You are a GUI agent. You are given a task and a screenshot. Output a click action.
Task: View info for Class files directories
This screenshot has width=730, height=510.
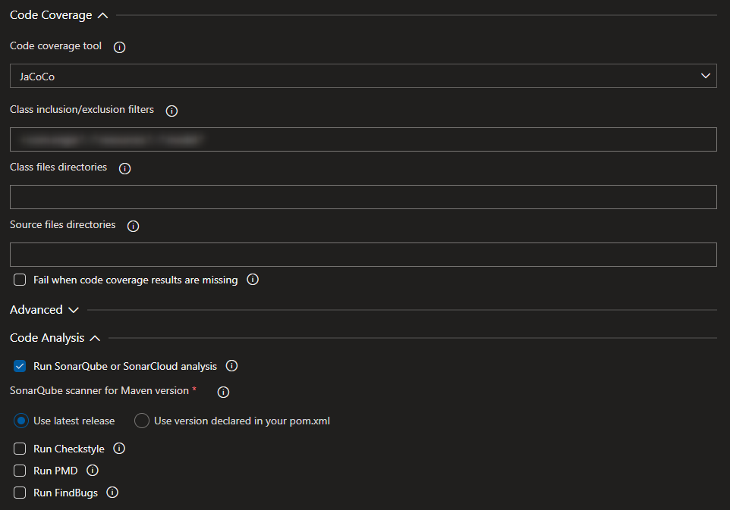pyautogui.click(x=124, y=168)
